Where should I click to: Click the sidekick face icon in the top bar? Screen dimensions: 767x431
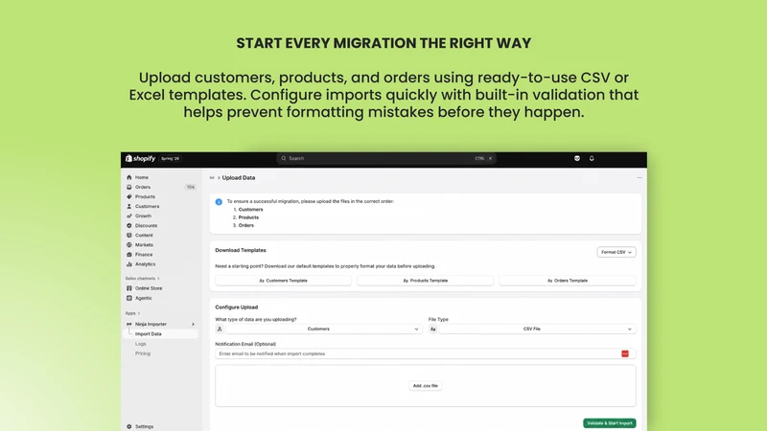[577, 158]
